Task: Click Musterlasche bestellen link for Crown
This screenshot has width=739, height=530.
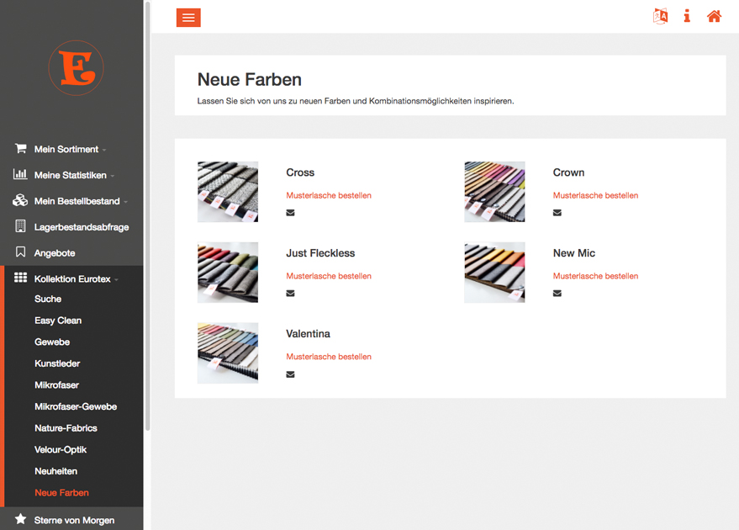Action: click(x=595, y=195)
